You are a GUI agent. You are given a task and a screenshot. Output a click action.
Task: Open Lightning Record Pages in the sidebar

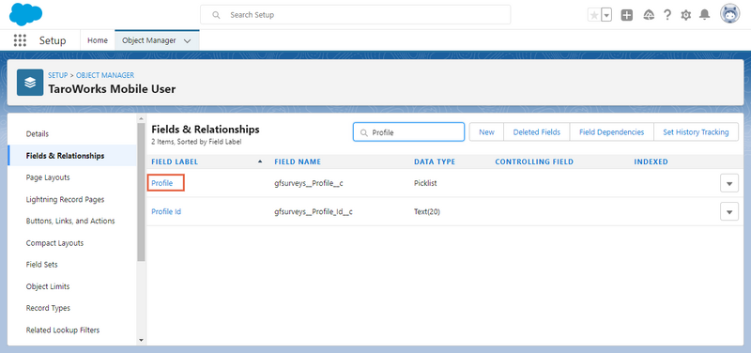pyautogui.click(x=65, y=199)
